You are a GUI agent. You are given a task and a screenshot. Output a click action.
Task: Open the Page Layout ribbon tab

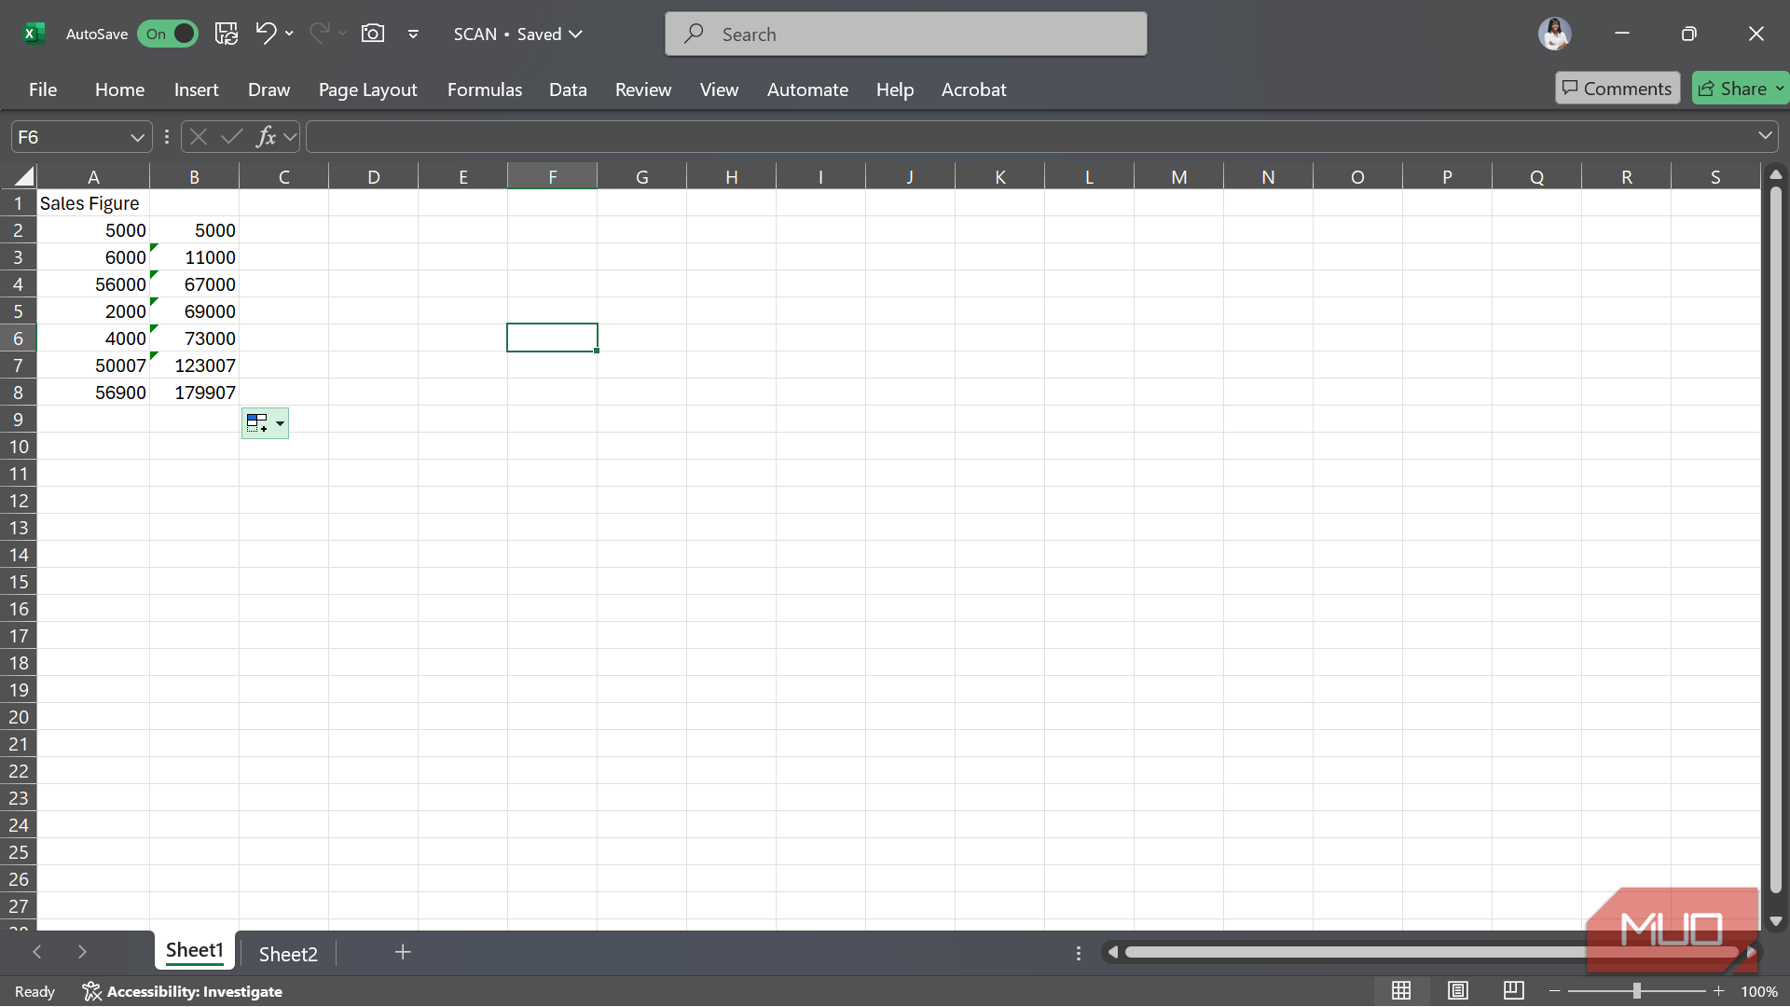point(367,90)
